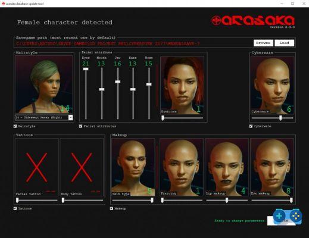Click the version number text
The image size is (309, 238).
[282, 27]
